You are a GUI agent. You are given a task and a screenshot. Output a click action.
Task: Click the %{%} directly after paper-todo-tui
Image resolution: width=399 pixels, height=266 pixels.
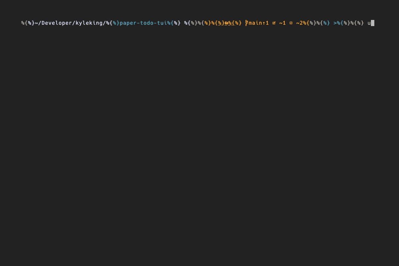click(x=174, y=23)
